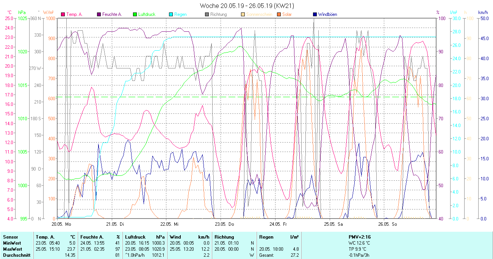Click the '24.05. Fr' date label
The image size is (493, 259).
(x=278, y=224)
